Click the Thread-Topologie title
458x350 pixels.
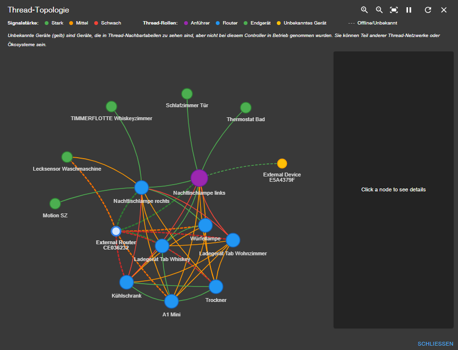point(38,10)
